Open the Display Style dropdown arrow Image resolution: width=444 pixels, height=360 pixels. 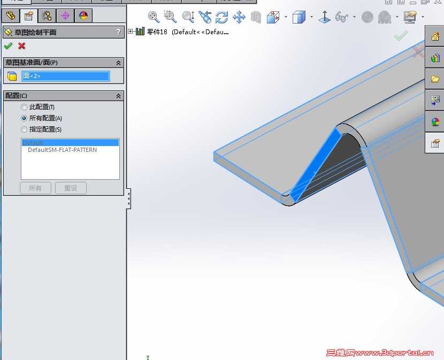point(311,17)
